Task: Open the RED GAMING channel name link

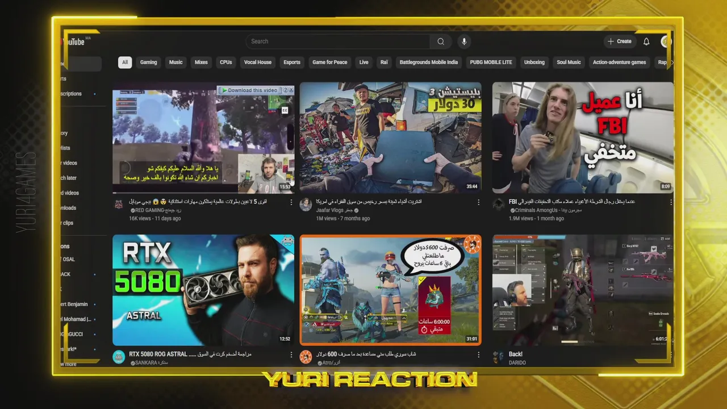Action: tap(156, 210)
